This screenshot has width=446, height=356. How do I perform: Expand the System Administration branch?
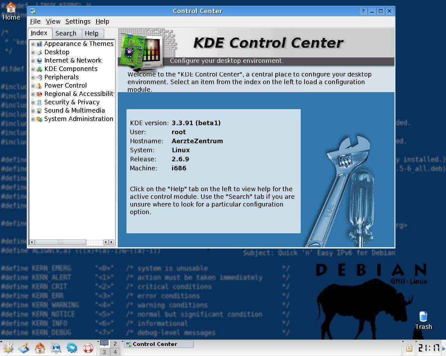(x=33, y=119)
